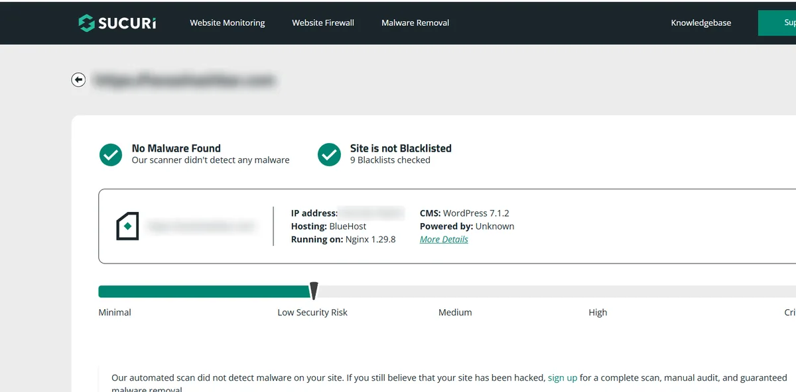This screenshot has width=796, height=392.
Task: Go back using the circled arrow icon
Action: pyautogui.click(x=78, y=80)
